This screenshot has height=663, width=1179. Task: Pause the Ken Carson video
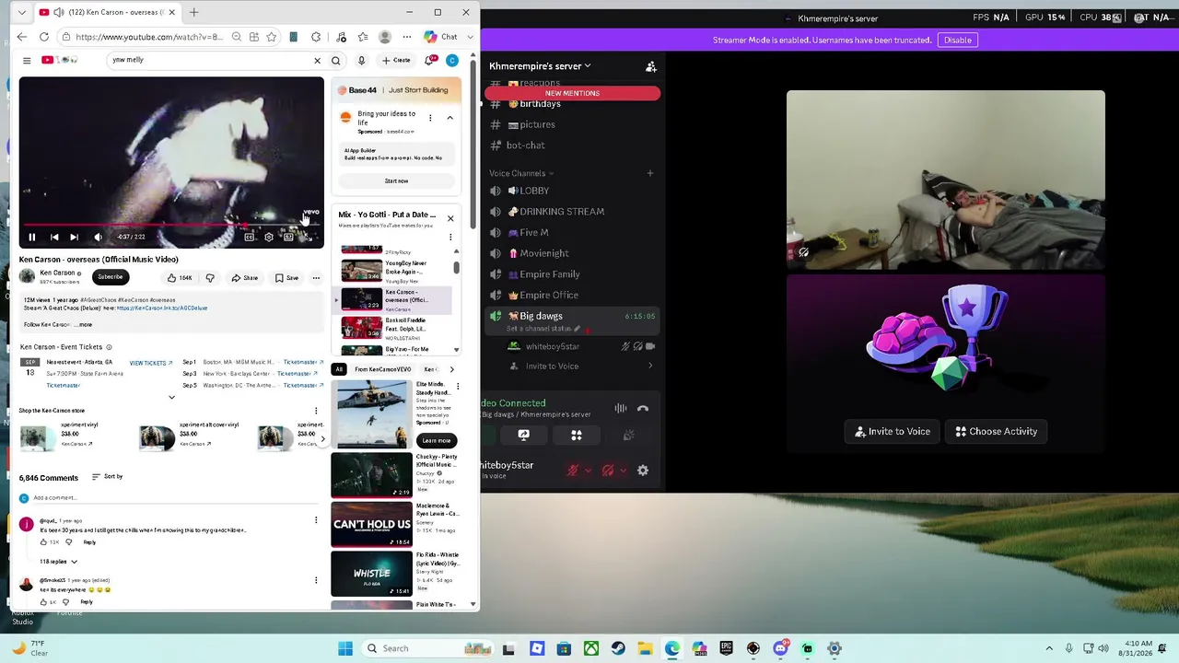point(32,237)
